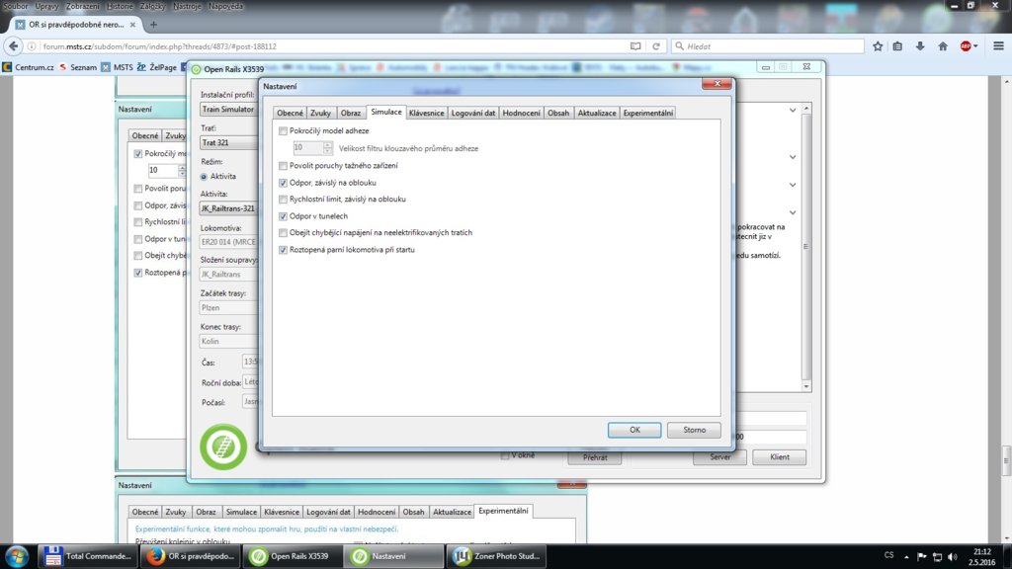Click the browser vertical scrollbar thumb
Image resolution: width=1012 pixels, height=569 pixels.
click(1007, 460)
